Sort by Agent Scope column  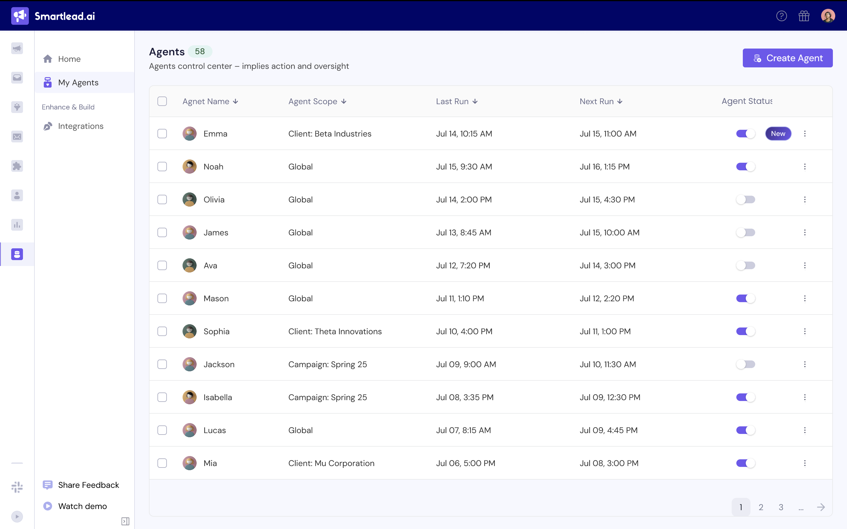(317, 102)
